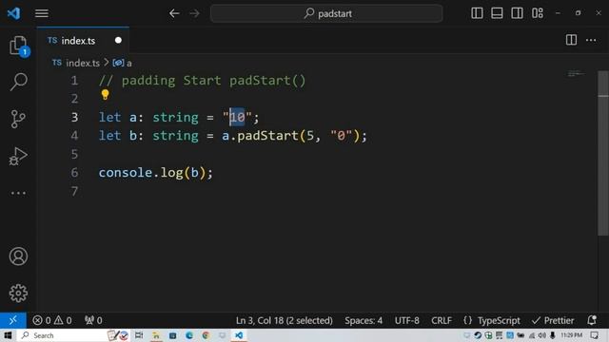This screenshot has height=342, width=609.
Task: Click the line number 3 in gutter
Action: point(74,117)
